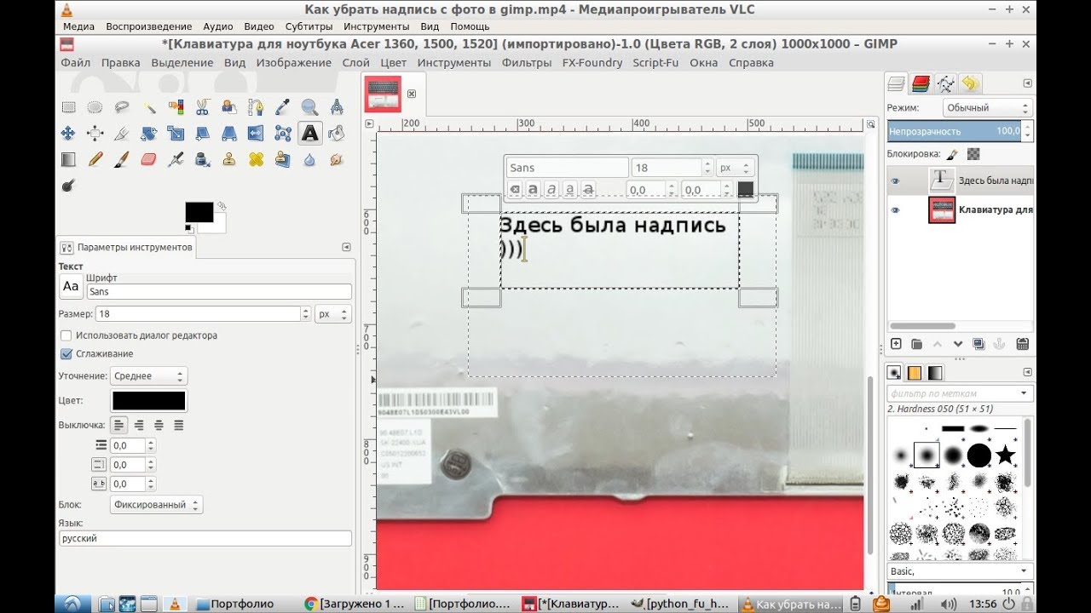Select the Flip tool
The width and height of the screenshot is (1091, 613).
click(x=256, y=134)
